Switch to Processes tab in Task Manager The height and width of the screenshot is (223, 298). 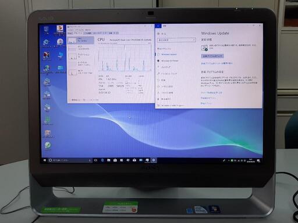(x=70, y=33)
